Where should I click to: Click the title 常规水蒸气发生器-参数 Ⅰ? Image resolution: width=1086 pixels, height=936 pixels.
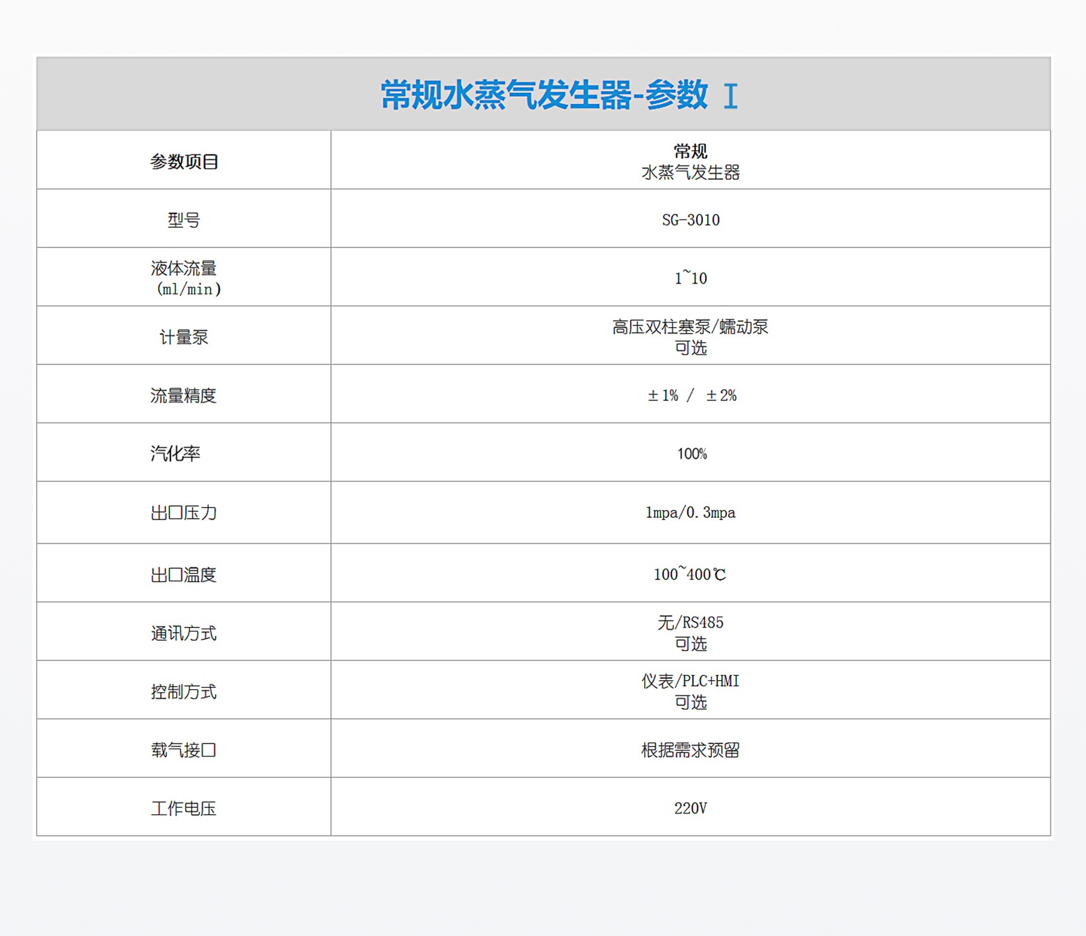click(x=559, y=95)
